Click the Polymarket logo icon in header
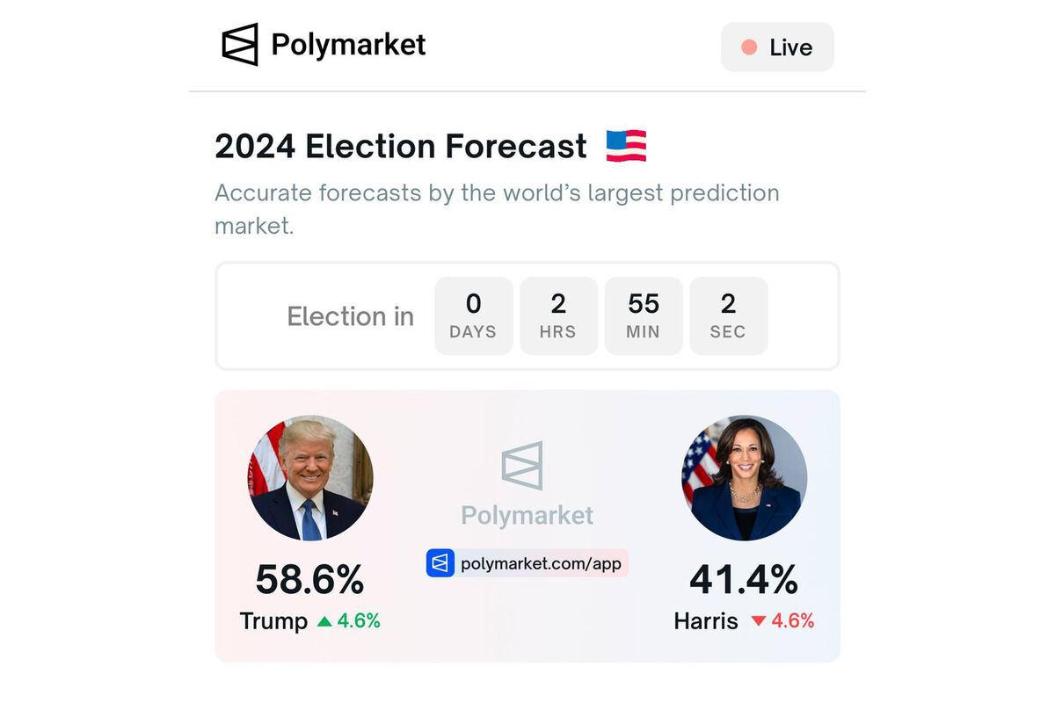The width and height of the screenshot is (1055, 703). [240, 45]
